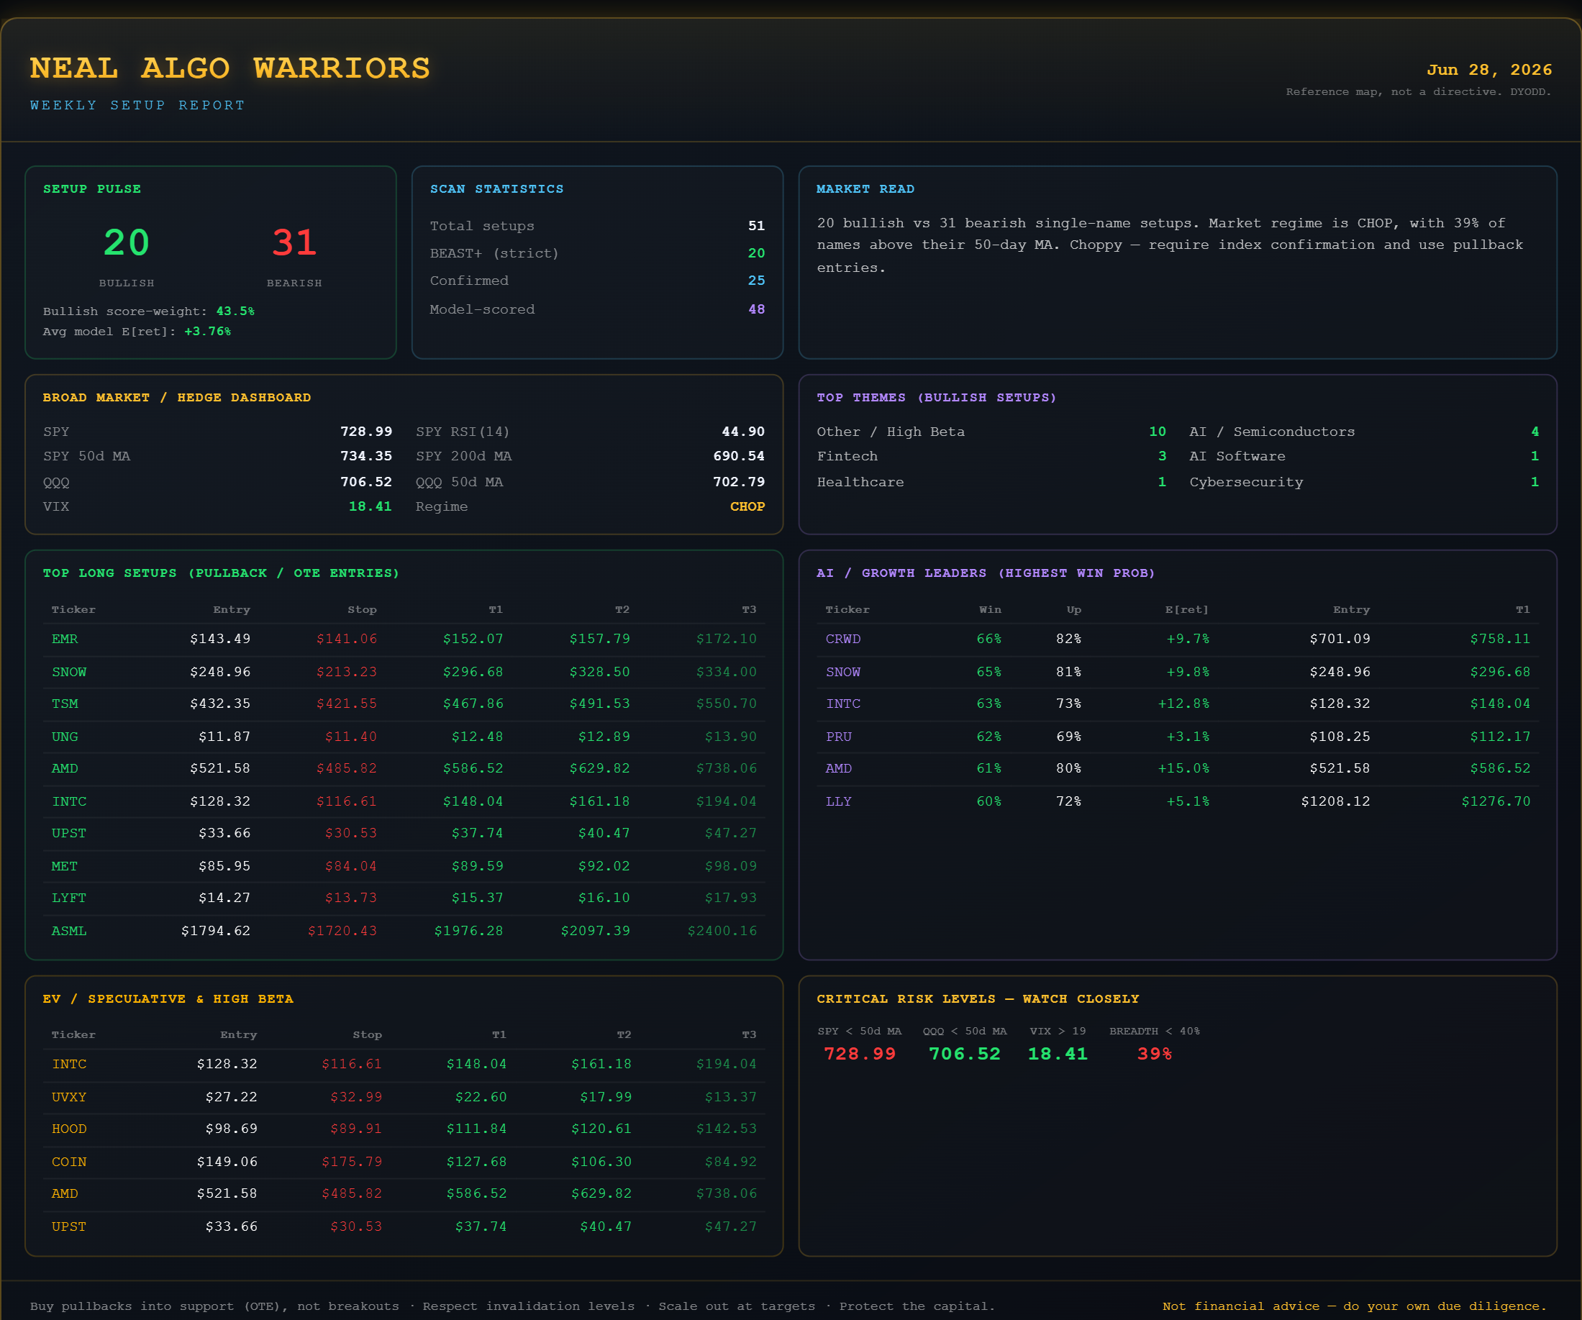The width and height of the screenshot is (1582, 1320).
Task: Click the PRU ticker row
Action: point(1178,737)
